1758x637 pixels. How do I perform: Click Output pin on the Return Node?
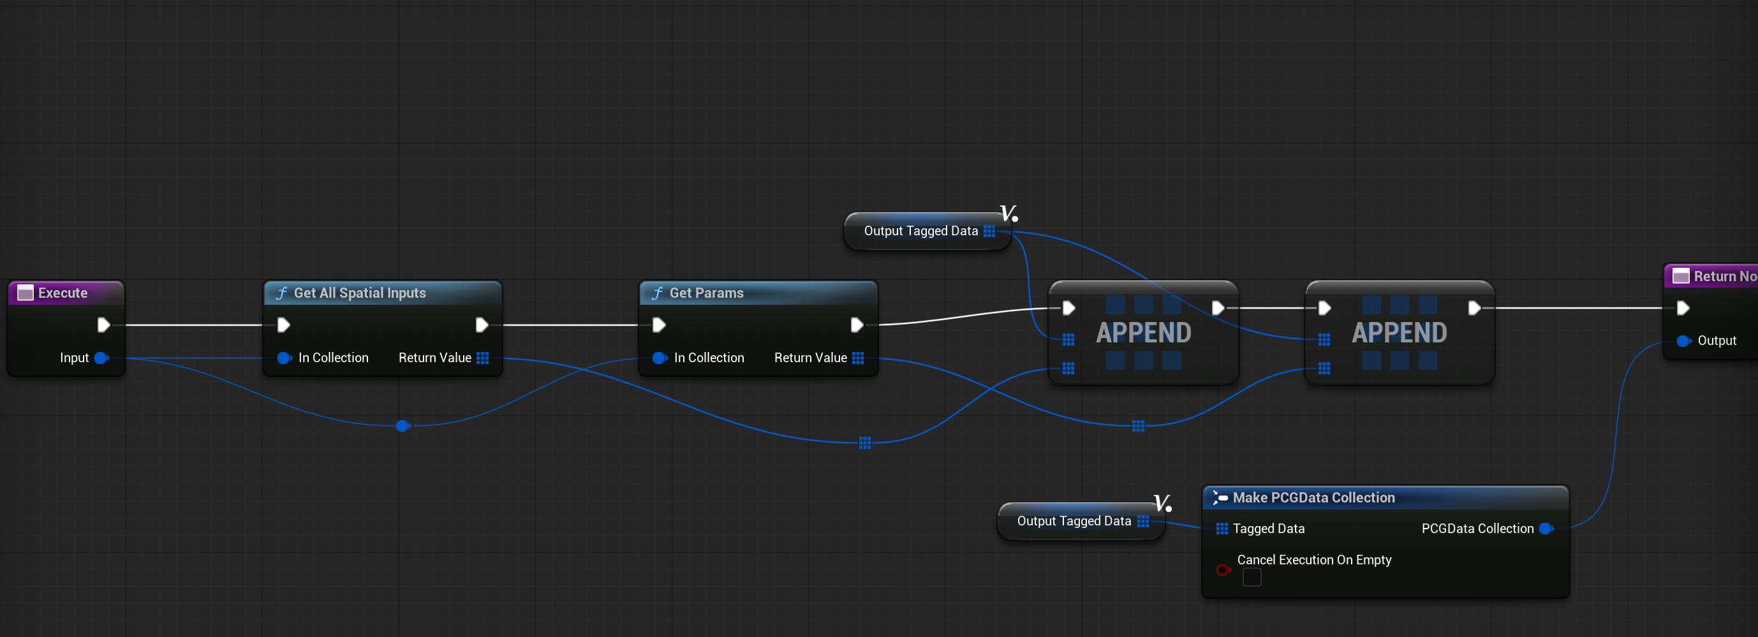(x=1683, y=341)
